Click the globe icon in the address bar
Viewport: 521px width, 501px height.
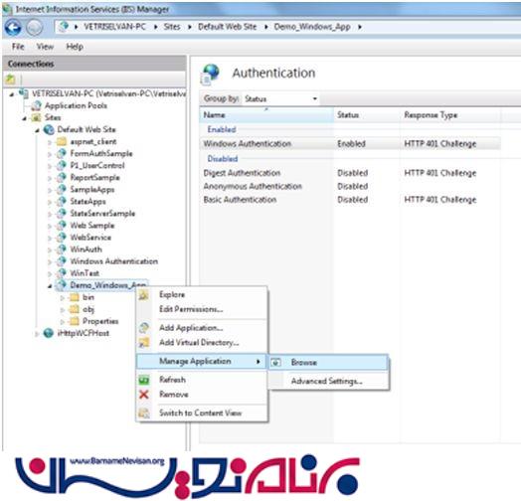(x=64, y=26)
